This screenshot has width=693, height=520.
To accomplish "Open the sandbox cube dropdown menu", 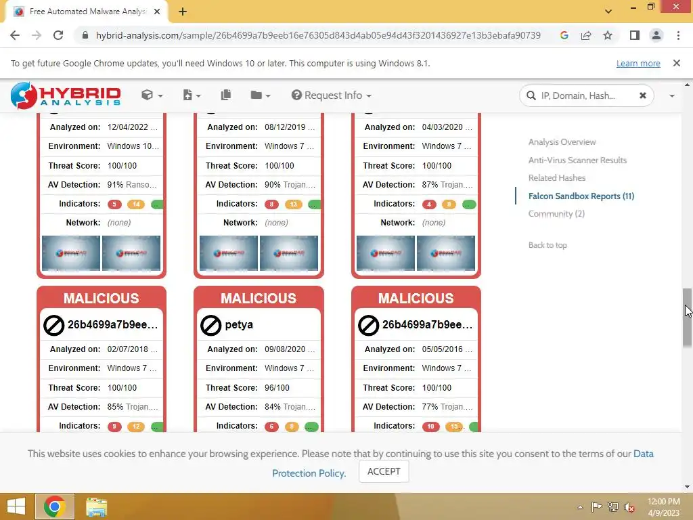I will (x=152, y=95).
